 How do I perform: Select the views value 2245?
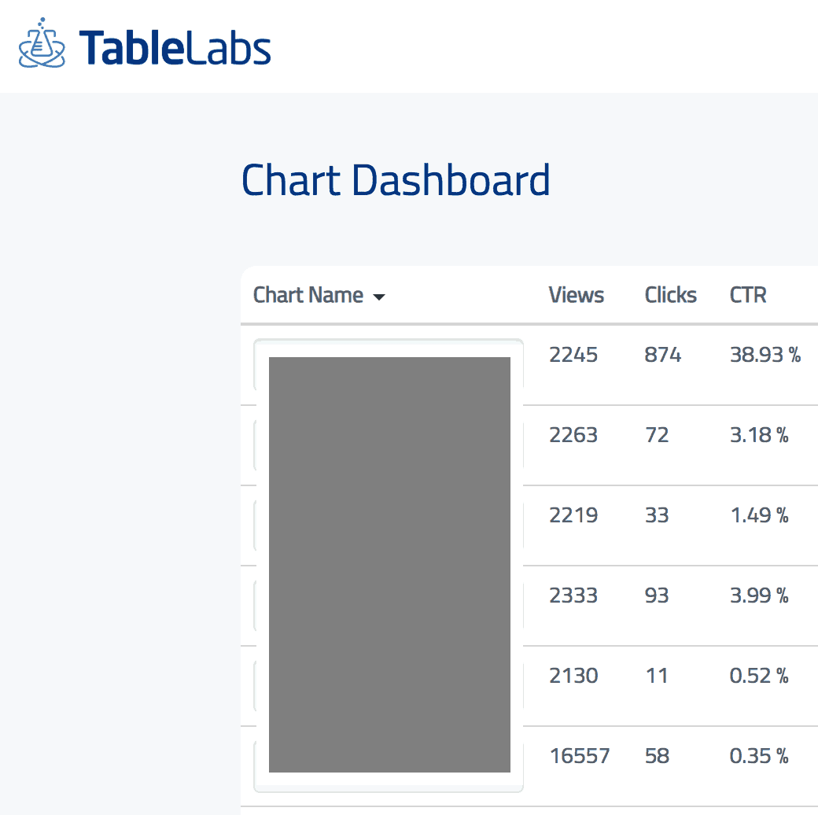pyautogui.click(x=573, y=355)
